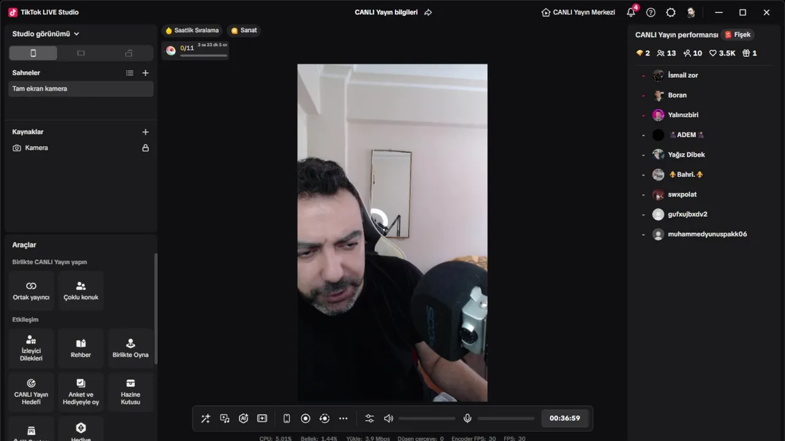Toggle the lock on Kamera source
Image resolution: width=785 pixels, height=441 pixels.
click(145, 148)
